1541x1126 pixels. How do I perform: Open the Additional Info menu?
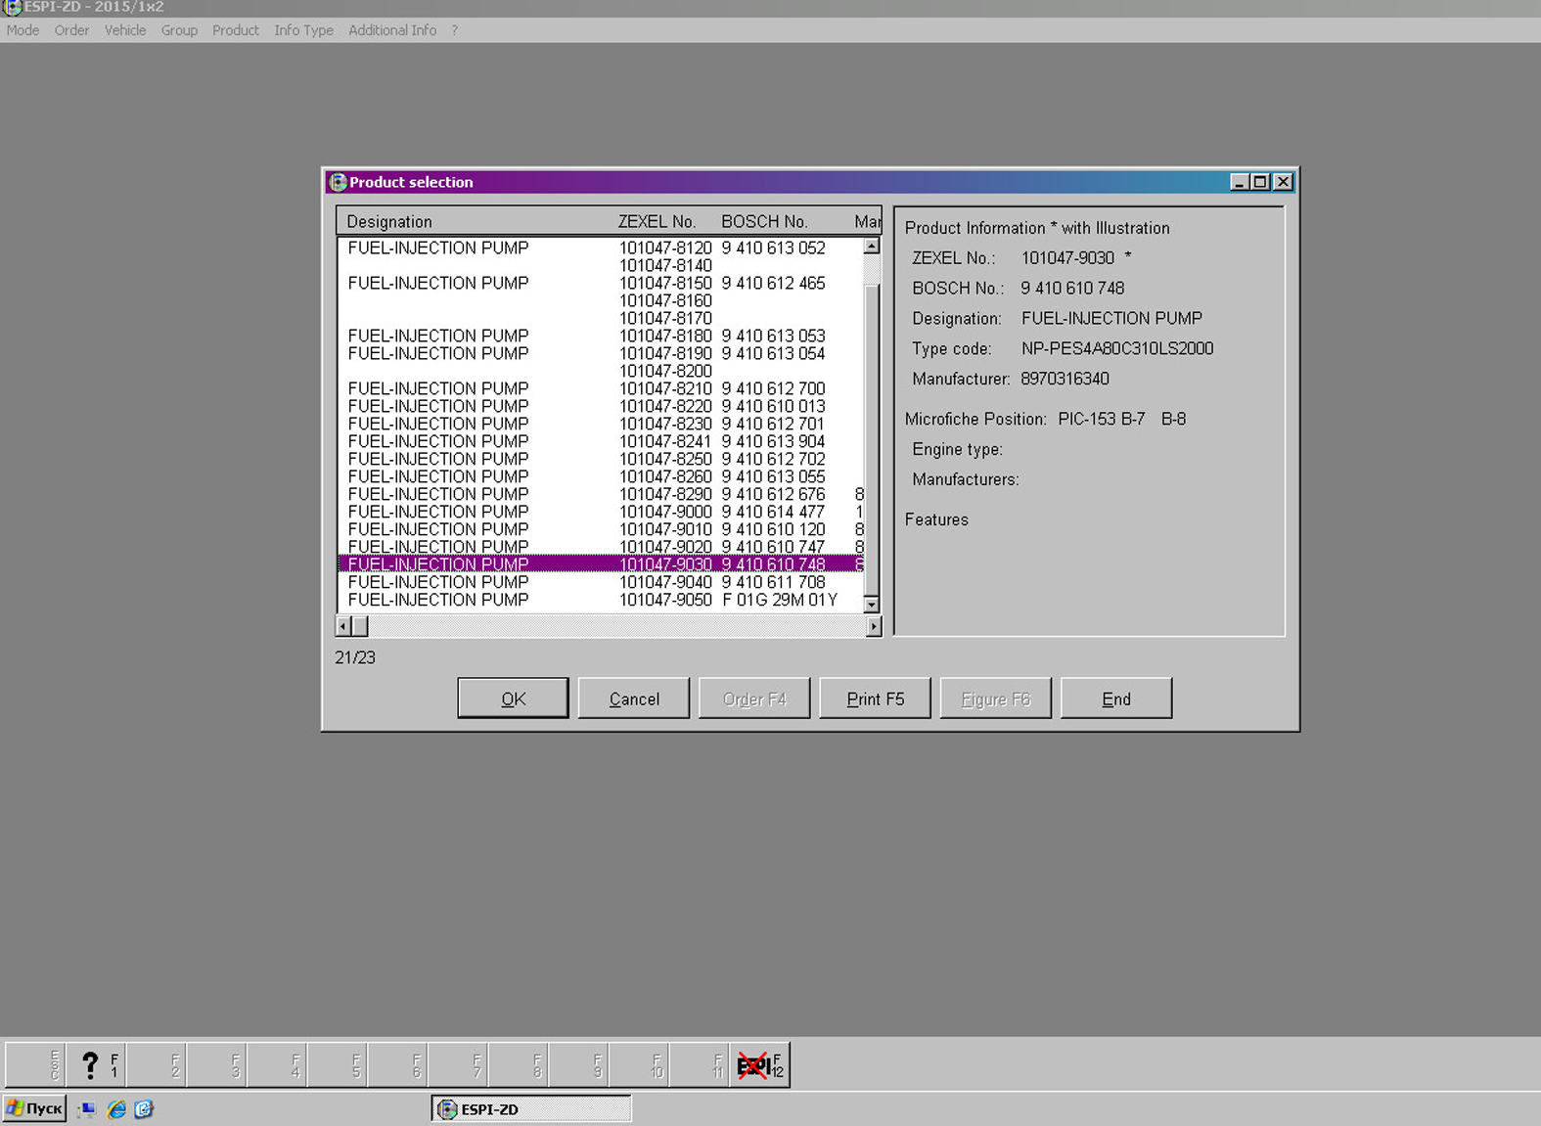point(391,30)
